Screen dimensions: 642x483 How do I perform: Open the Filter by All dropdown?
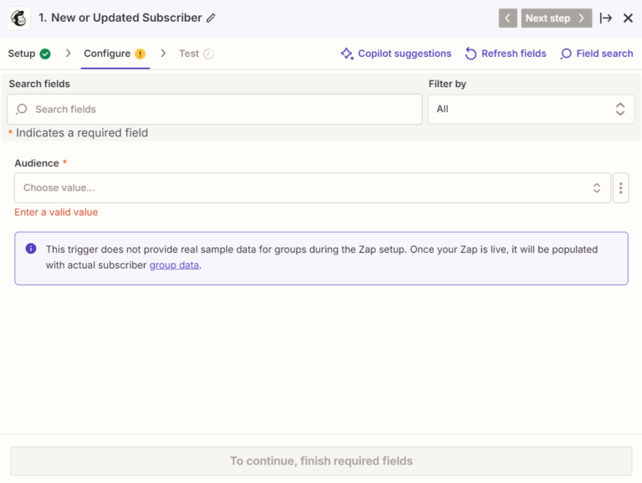point(531,109)
